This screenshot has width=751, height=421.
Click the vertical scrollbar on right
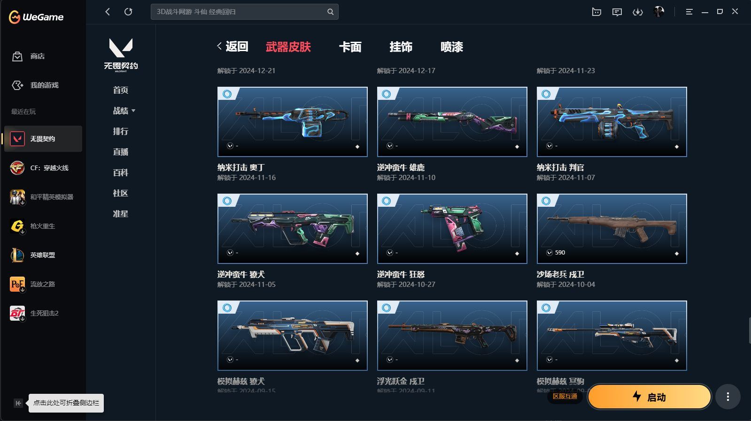click(x=750, y=331)
